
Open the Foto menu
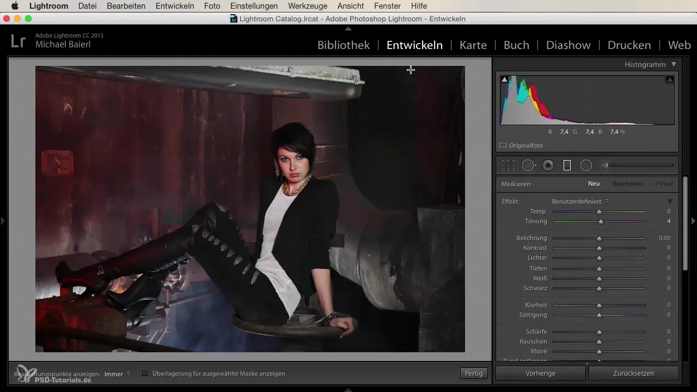pos(212,6)
